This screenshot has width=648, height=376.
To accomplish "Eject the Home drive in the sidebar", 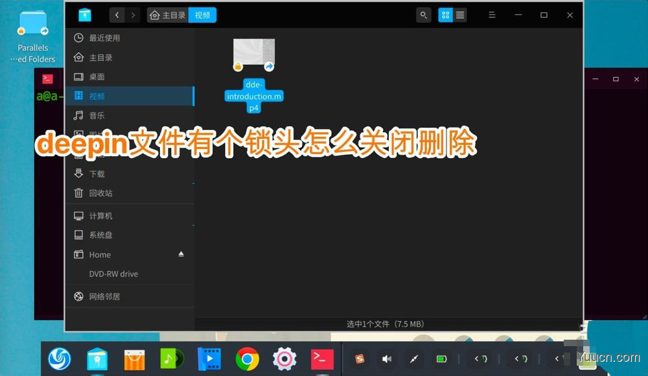I will tap(181, 254).
